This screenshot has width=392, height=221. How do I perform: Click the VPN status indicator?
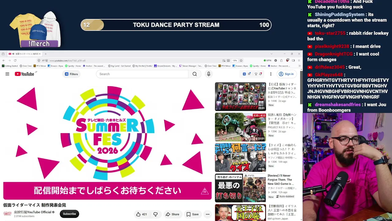pos(267,60)
